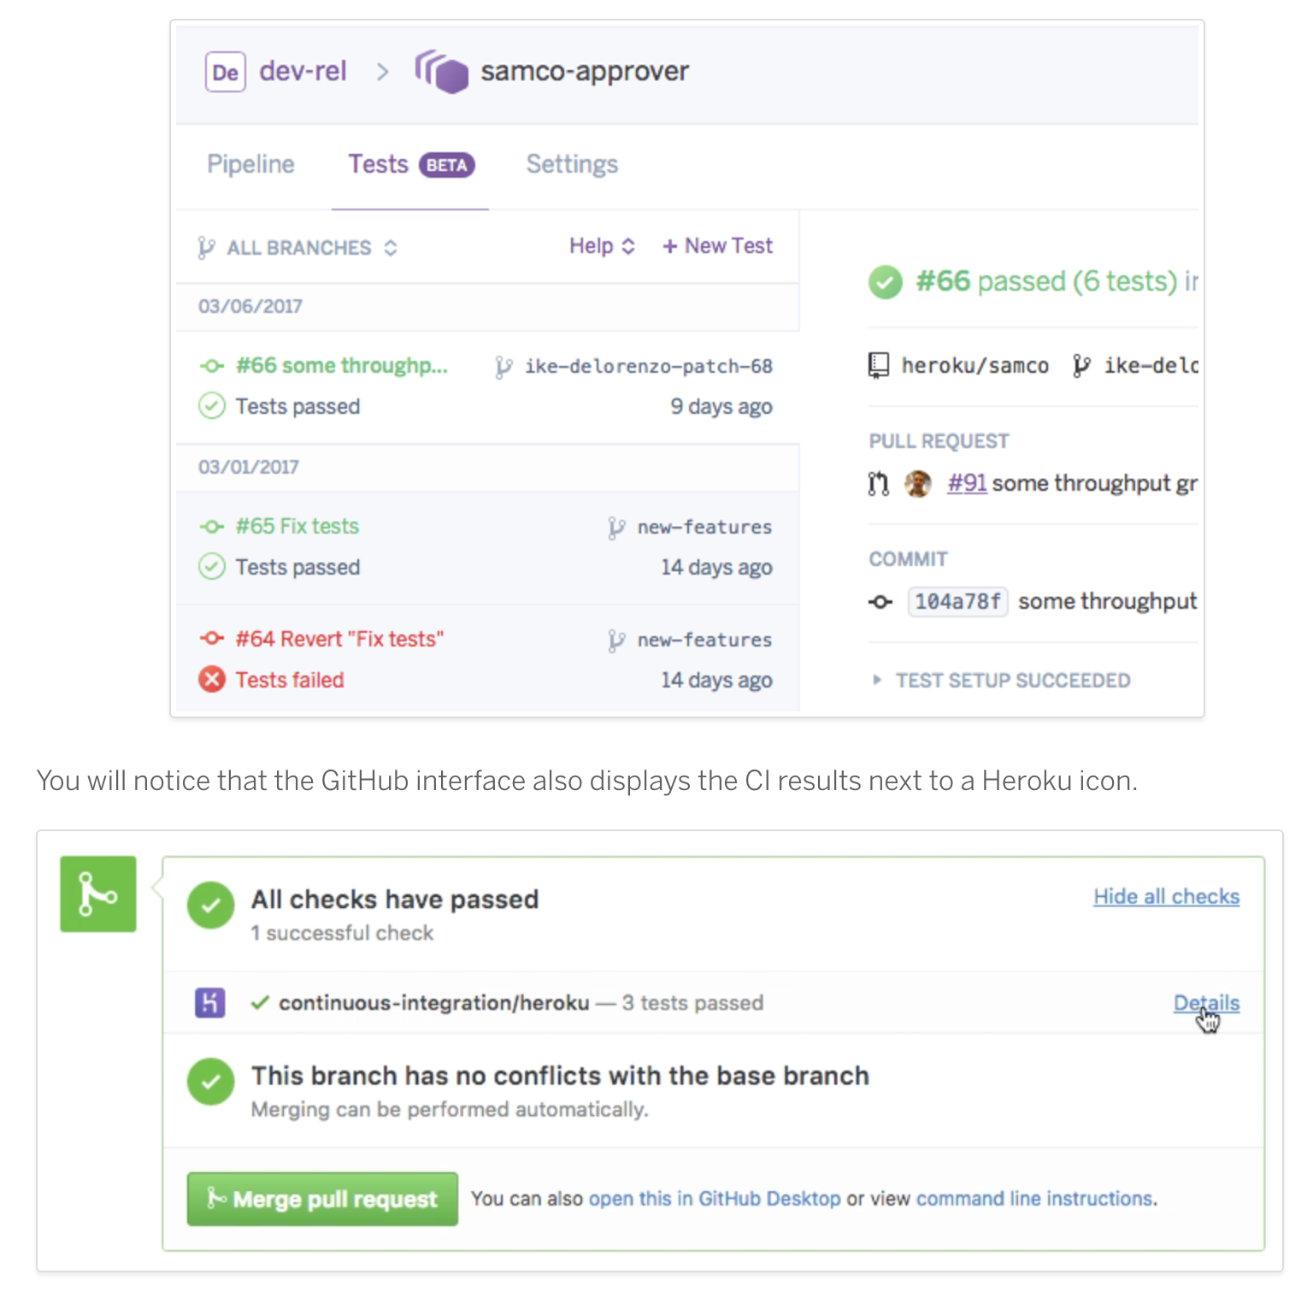
Task: Click heroku/samco repository name
Action: click(974, 366)
